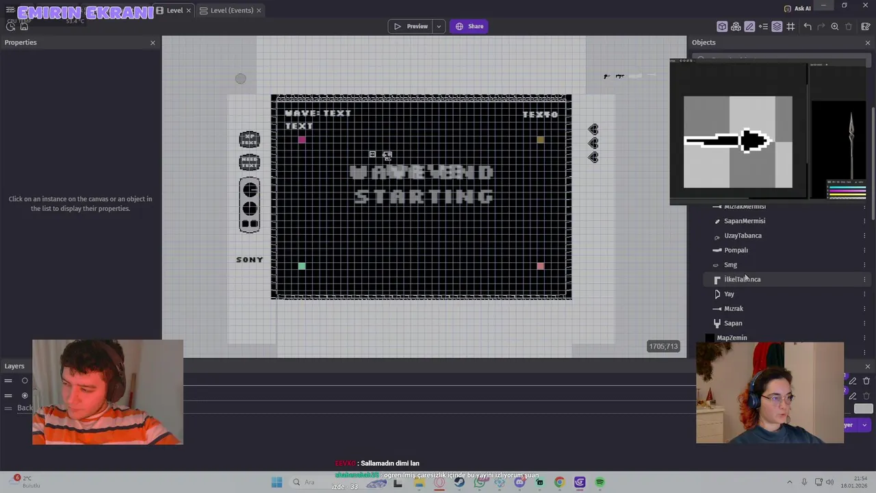Launch the game Preview
Viewport: 876px width, 493px height.
coord(411,26)
